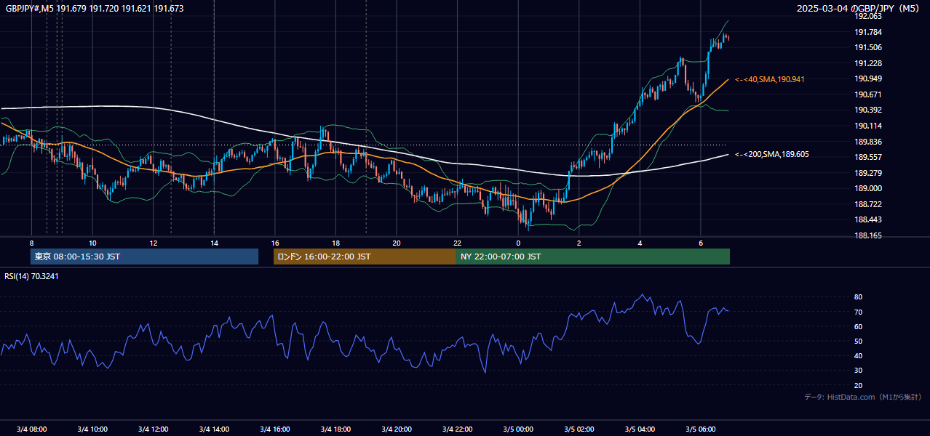Select the 40 SMA 190.941 label
930x436 pixels.
770,79
